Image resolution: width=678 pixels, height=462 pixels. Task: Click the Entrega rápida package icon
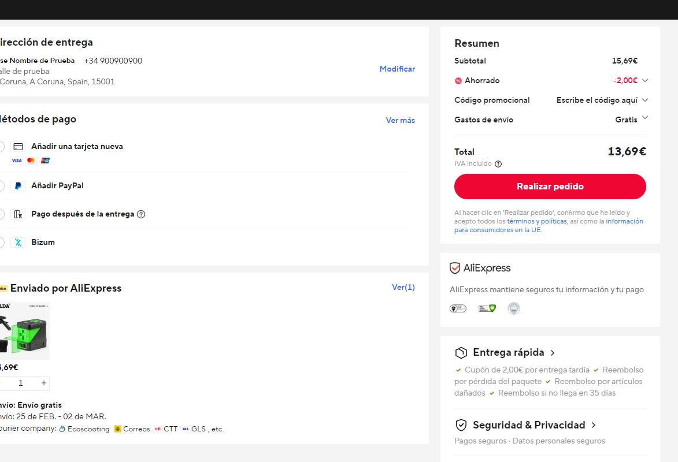point(461,353)
